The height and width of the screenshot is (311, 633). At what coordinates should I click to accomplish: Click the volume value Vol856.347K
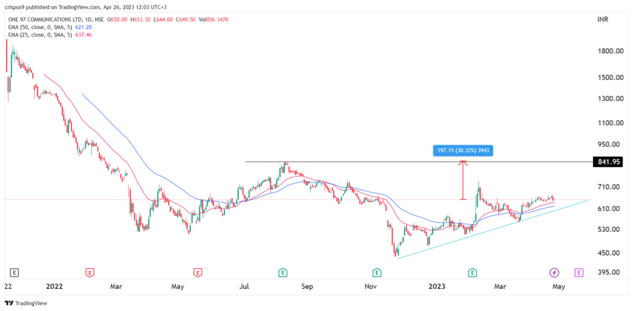coord(213,19)
